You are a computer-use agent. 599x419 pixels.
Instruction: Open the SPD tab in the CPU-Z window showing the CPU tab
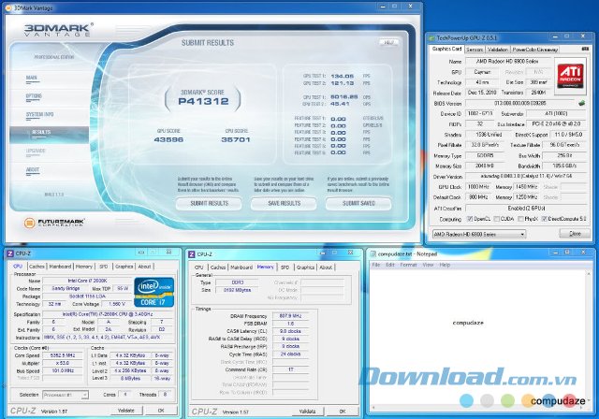tap(104, 267)
